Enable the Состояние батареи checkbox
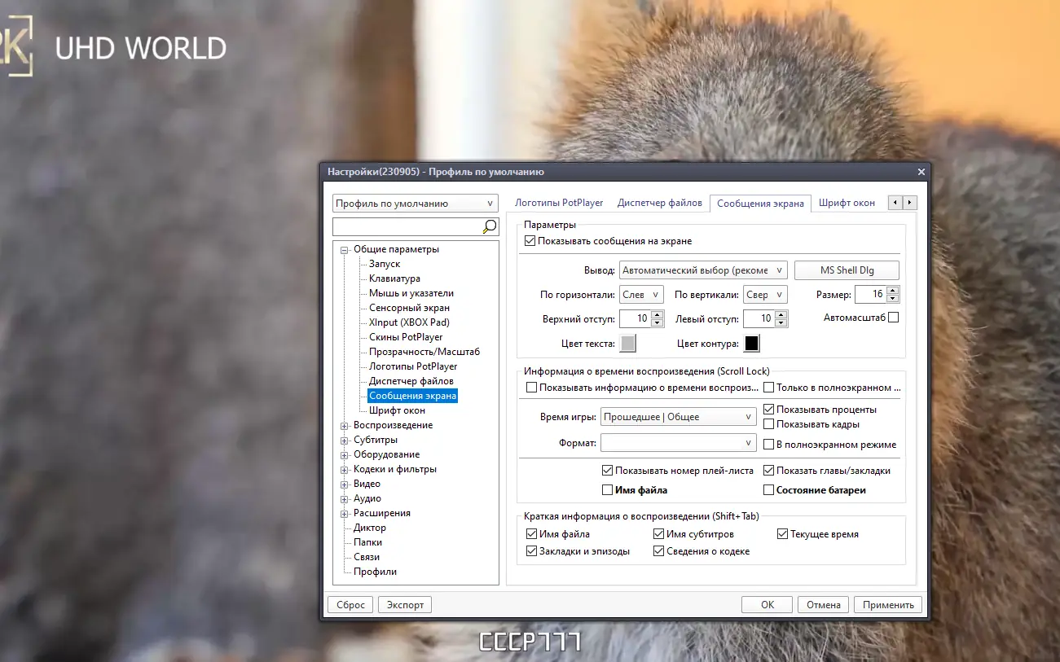Viewport: 1060px width, 662px height. point(768,490)
